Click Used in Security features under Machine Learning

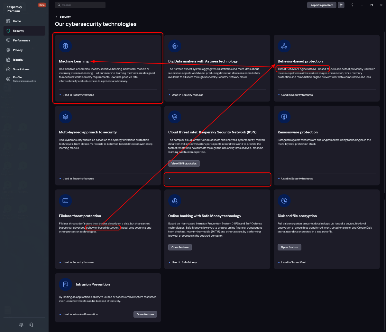(78, 95)
